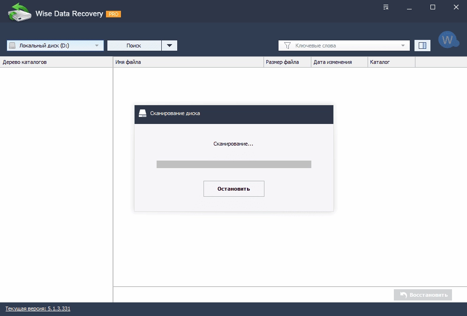Open the settings menu icon in title bar
Viewport: 467px width, 316px height.
pyautogui.click(x=386, y=7)
